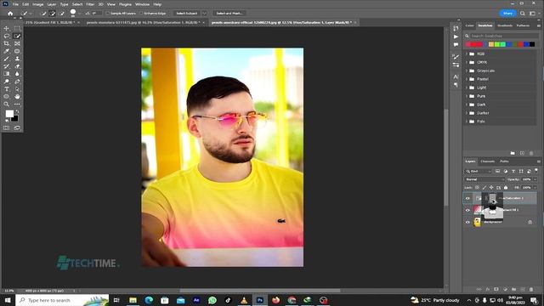Enable Enhance Edge checkbox
Image resolution: width=544 pixels, height=306 pixels.
141,14
